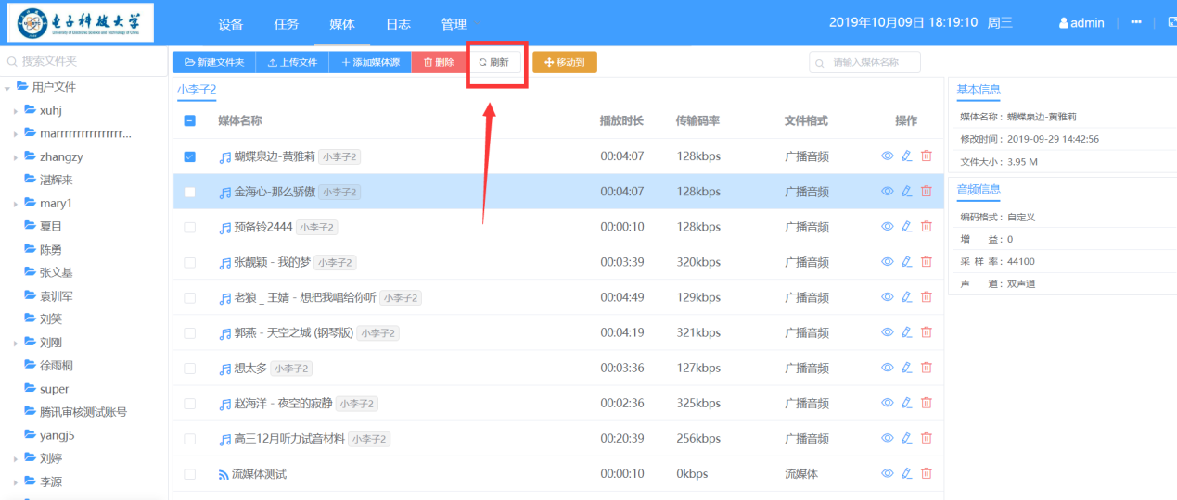Click the delete icon for 流媒体测试 row
This screenshot has width=1177, height=500.
click(927, 474)
